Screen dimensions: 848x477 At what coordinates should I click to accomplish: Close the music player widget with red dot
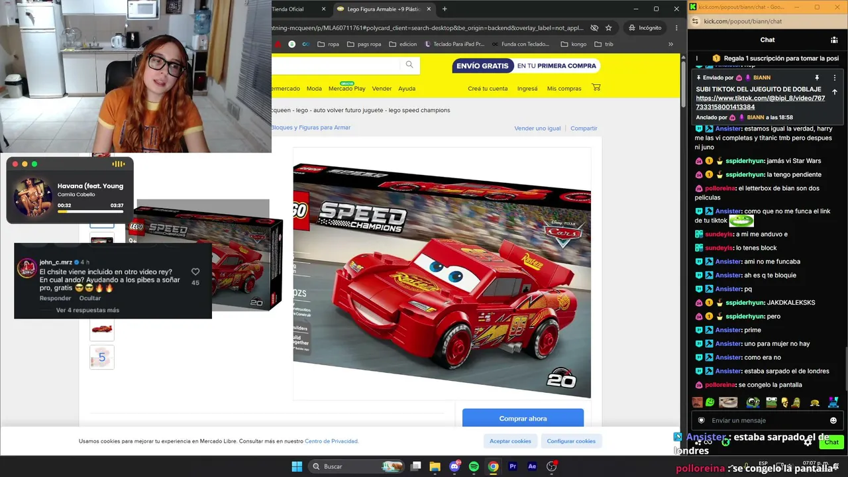[x=15, y=164]
